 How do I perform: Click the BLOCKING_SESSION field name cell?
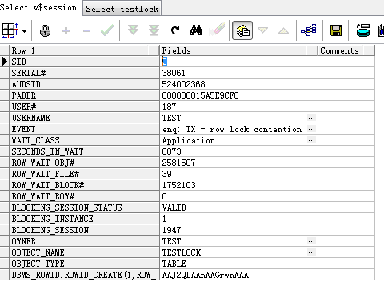coord(84,230)
